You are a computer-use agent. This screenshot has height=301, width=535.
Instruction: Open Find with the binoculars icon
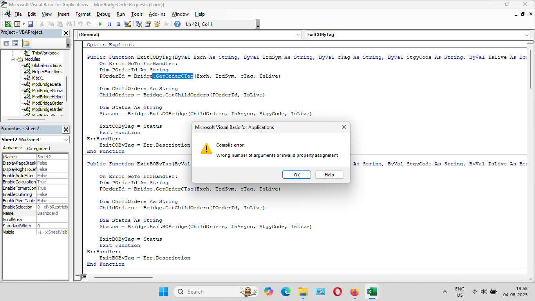[x=69, y=24]
